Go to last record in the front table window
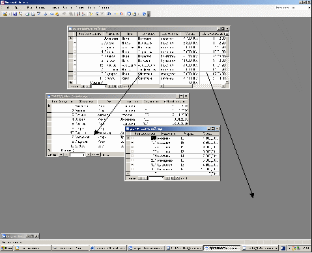Viewport: 312px width, 253px height. (172, 178)
